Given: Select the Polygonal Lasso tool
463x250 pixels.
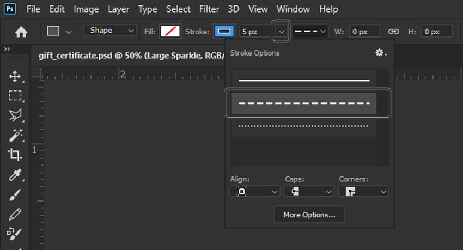Looking at the screenshot, I should click(15, 115).
